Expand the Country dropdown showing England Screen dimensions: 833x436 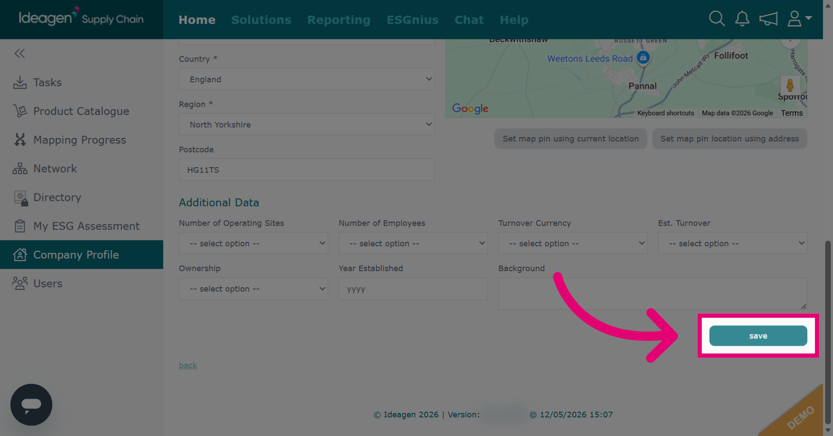tap(307, 79)
